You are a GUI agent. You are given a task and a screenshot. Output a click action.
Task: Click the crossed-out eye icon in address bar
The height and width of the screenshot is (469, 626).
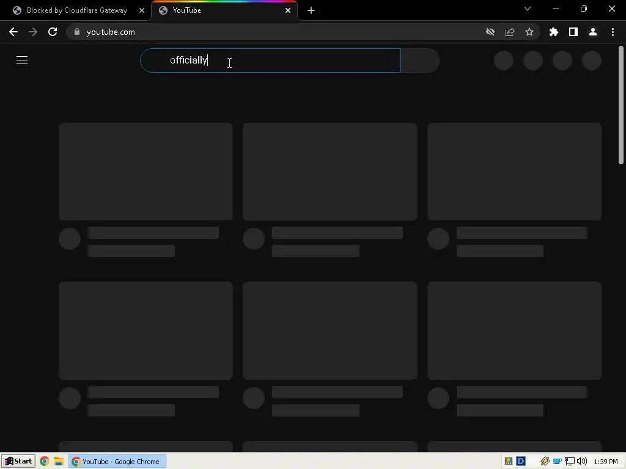(x=490, y=32)
